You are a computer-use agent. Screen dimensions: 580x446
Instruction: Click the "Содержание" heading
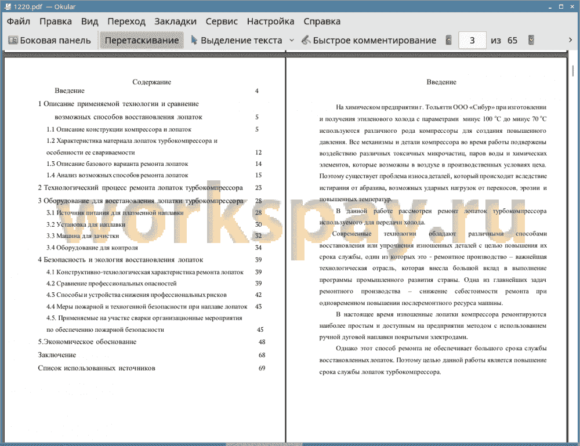point(151,82)
